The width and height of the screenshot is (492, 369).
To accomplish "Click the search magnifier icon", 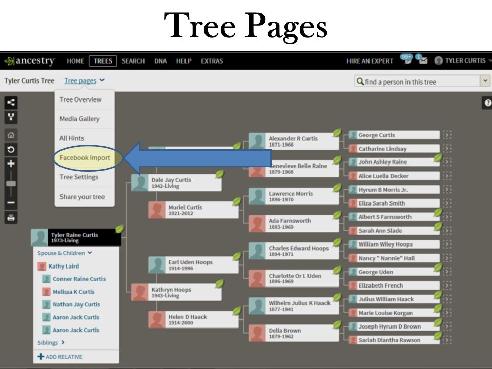I will [360, 81].
